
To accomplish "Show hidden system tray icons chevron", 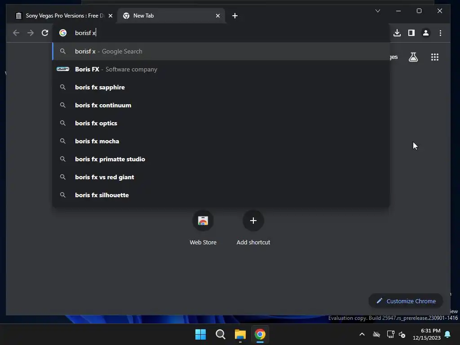I will pyautogui.click(x=362, y=334).
